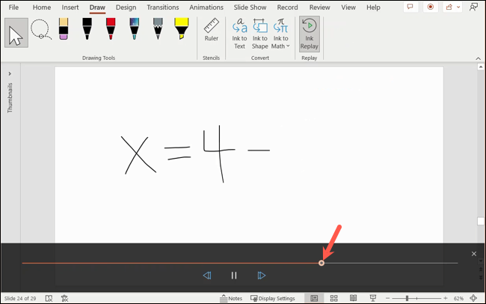Click the vertical scrollbar thumb
This screenshot has width=486, height=304.
[481, 221]
